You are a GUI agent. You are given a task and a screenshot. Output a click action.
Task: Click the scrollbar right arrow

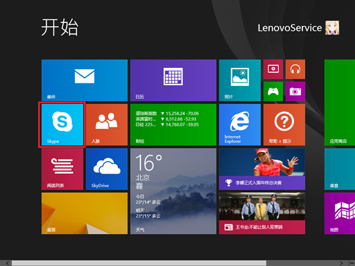coord(341,263)
